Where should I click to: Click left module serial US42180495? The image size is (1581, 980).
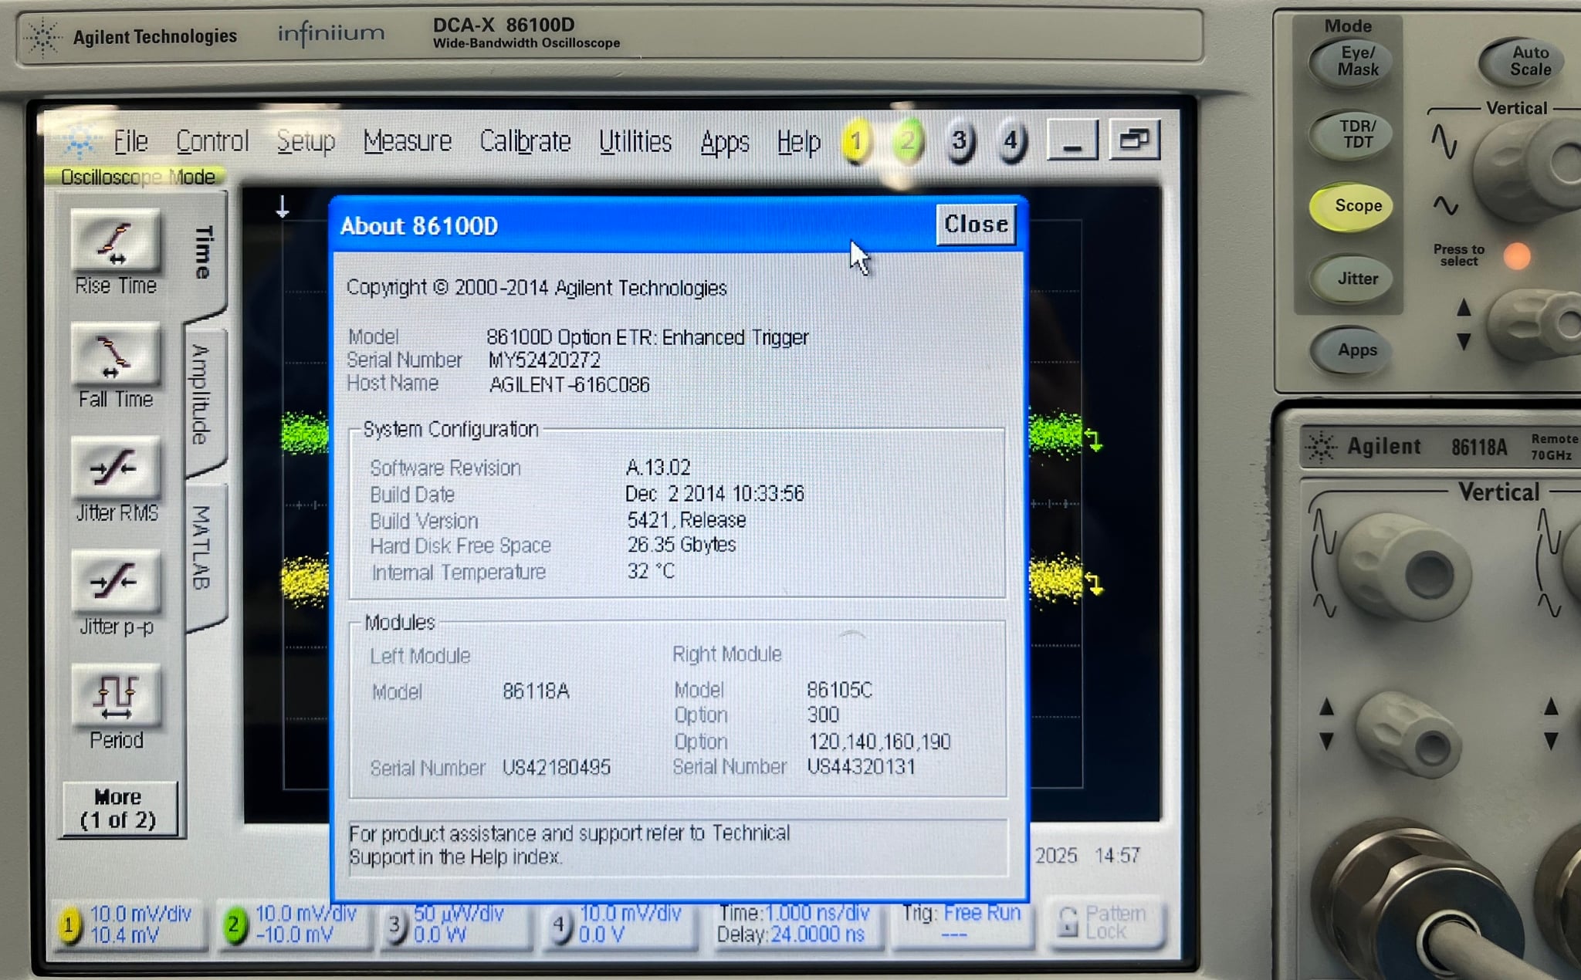click(557, 767)
